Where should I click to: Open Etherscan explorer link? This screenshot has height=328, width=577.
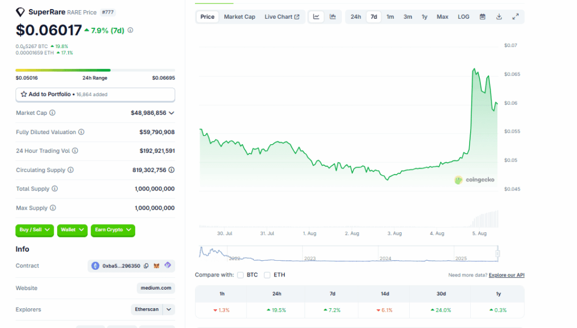[147, 309]
